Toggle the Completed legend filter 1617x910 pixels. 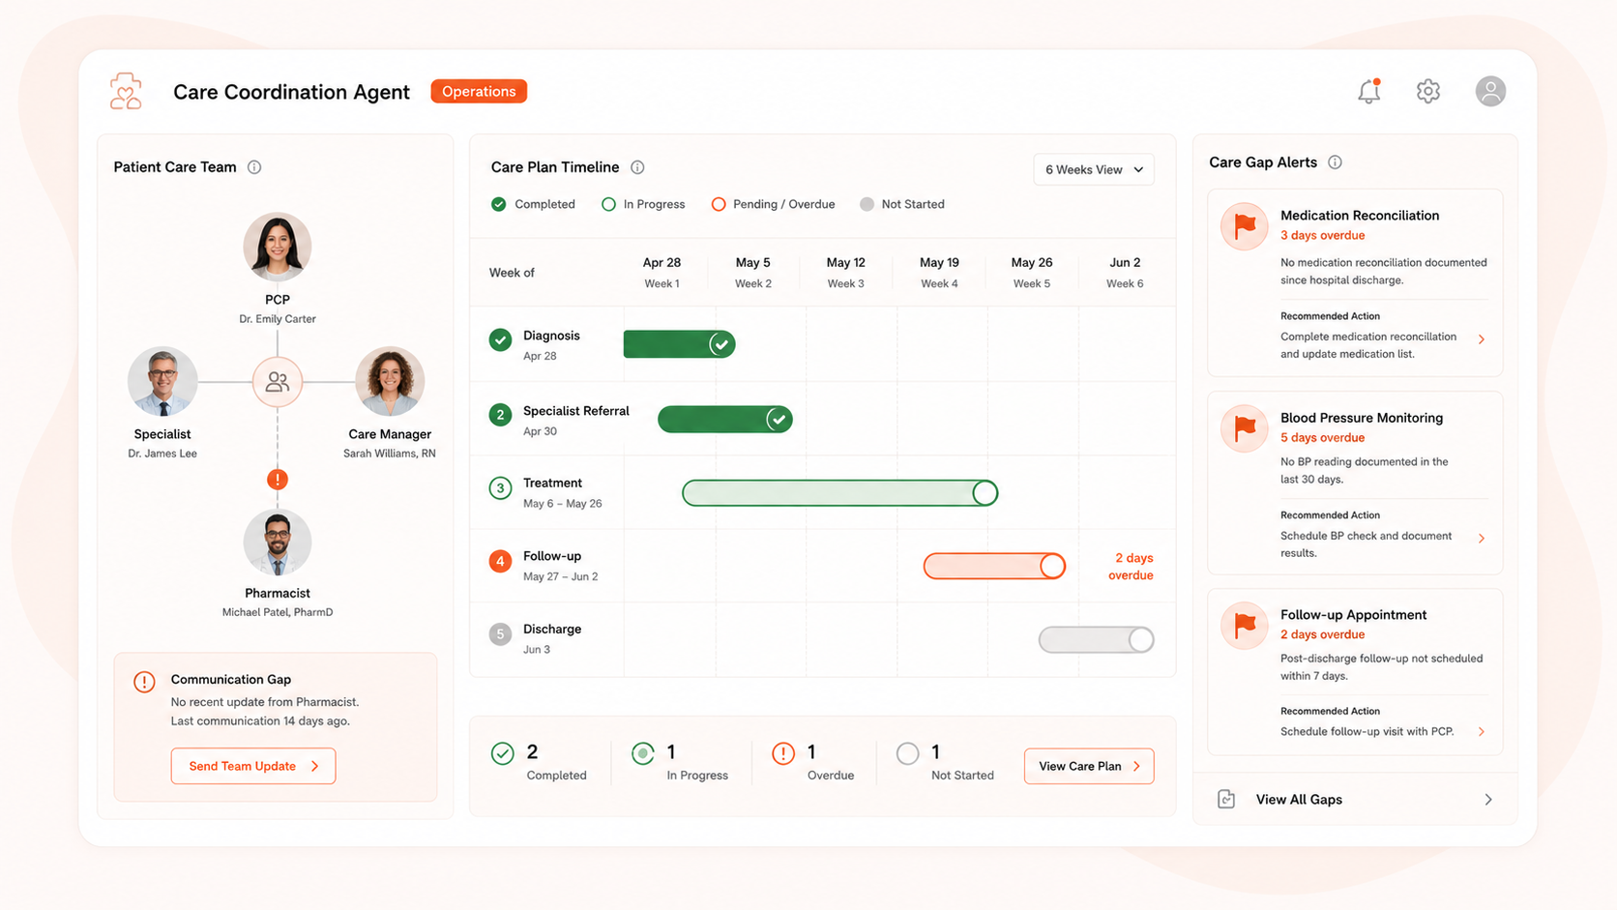click(533, 204)
